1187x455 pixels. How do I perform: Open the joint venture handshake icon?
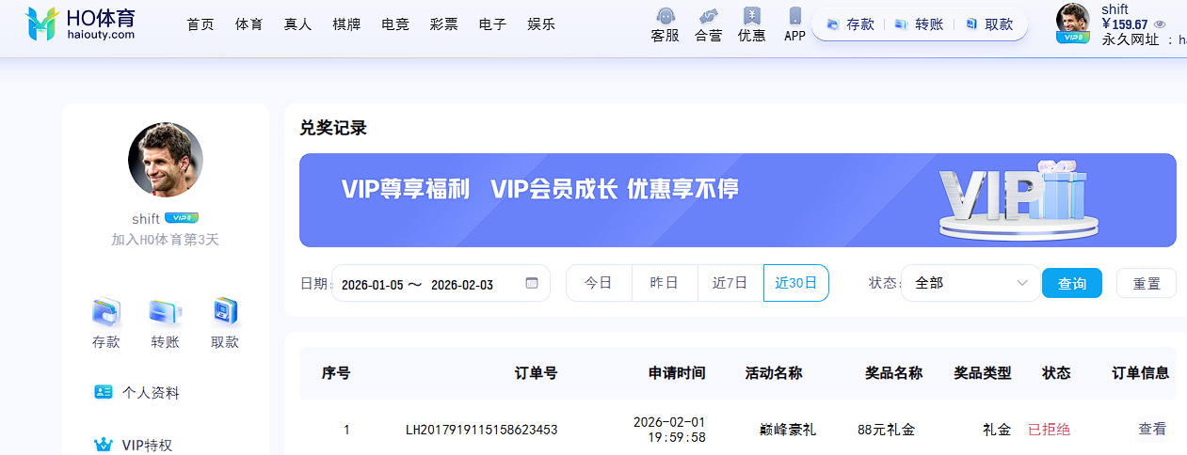coord(708,17)
